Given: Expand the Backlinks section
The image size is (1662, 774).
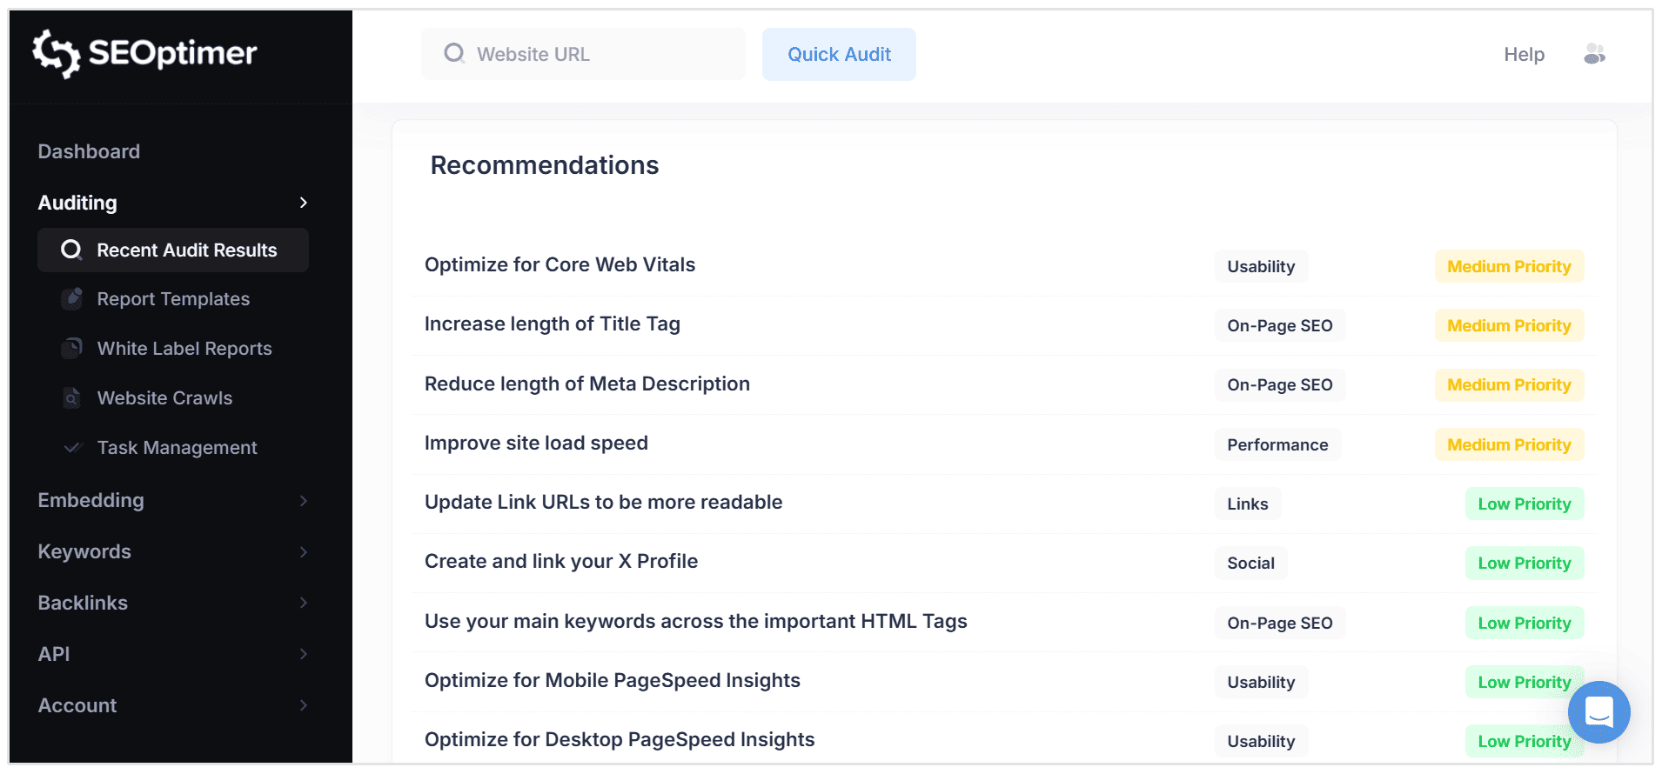Looking at the screenshot, I should pyautogui.click(x=303, y=602).
